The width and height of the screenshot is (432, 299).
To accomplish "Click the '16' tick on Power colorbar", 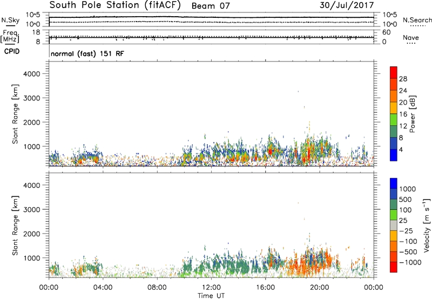I will 403,114.
